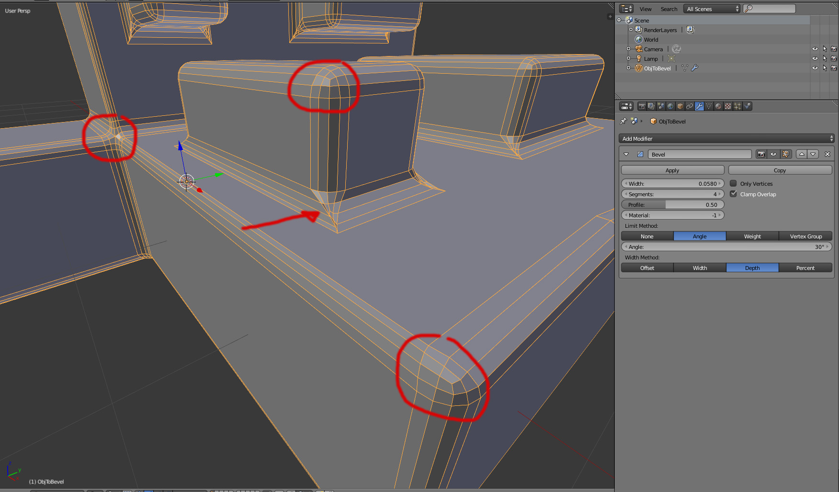
Task: Click the pin icon in properties breadcrumb
Action: pyautogui.click(x=624, y=121)
